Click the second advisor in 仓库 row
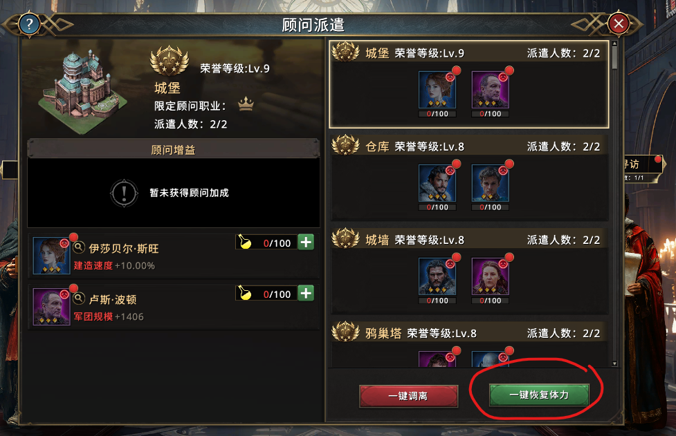The width and height of the screenshot is (676, 436). point(490,183)
